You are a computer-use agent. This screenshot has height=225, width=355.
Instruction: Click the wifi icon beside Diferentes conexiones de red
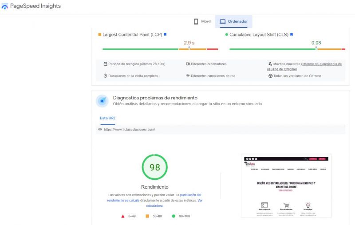tap(188, 76)
